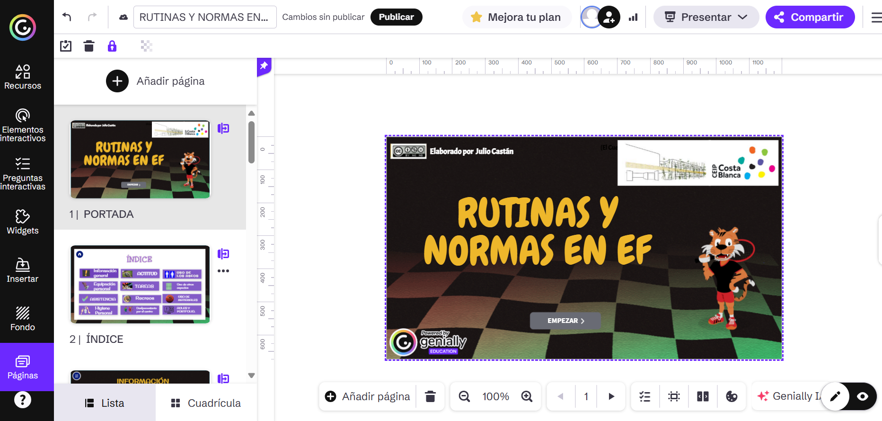Click the pages list scrollbar thumb
This screenshot has height=421, width=882.
coord(251,142)
